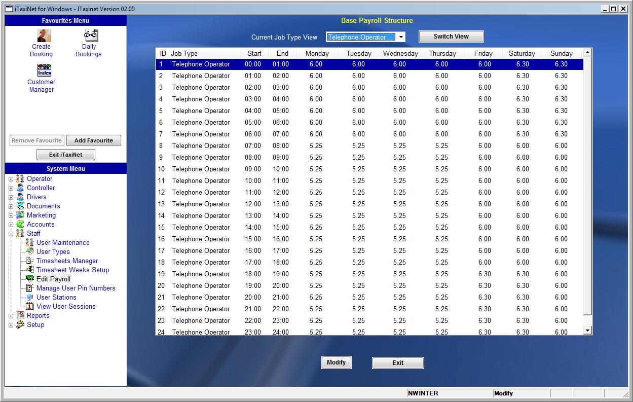This screenshot has height=402, width=633.
Task: Click the View User Sessions icon
Action: click(29, 307)
